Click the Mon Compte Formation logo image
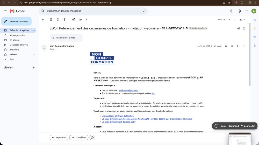The image size is (259, 145). (x=102, y=58)
